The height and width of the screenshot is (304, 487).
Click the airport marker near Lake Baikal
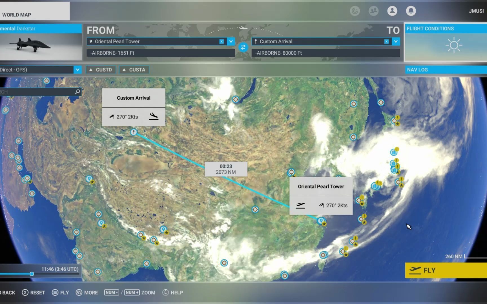click(236, 99)
